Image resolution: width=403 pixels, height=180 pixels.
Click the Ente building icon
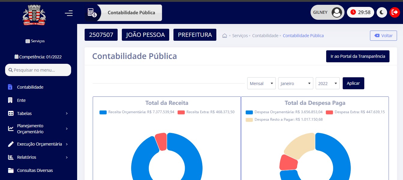10,100
